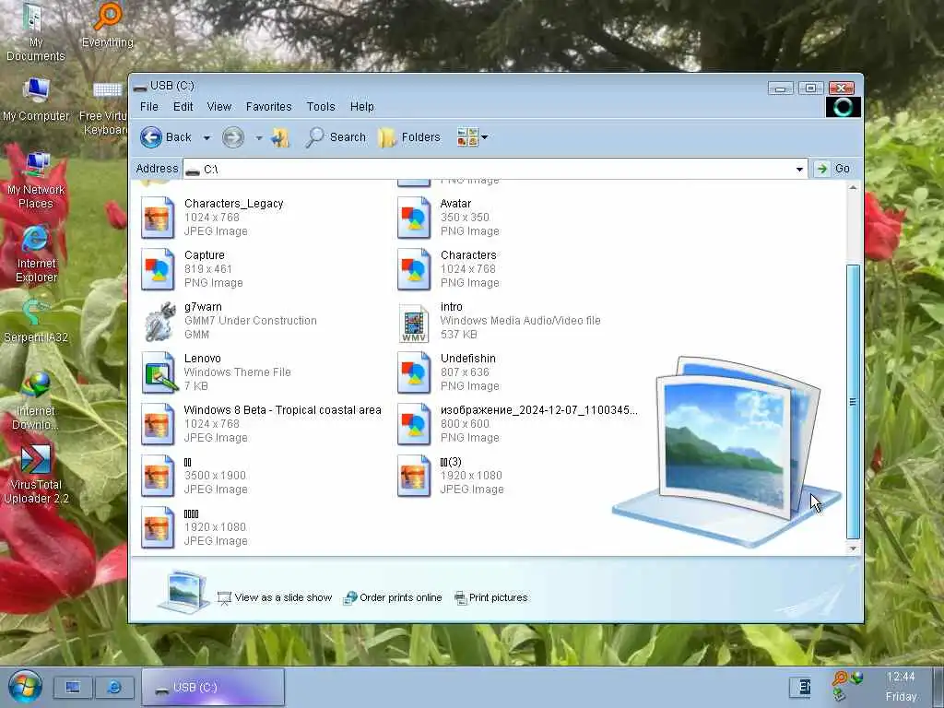Image resolution: width=944 pixels, height=708 pixels.
Task: Click the Forward arrow button
Action: [233, 137]
